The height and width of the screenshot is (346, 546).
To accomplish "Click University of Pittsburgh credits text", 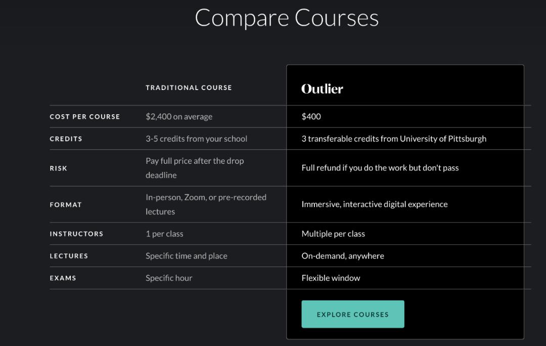I will pos(394,139).
